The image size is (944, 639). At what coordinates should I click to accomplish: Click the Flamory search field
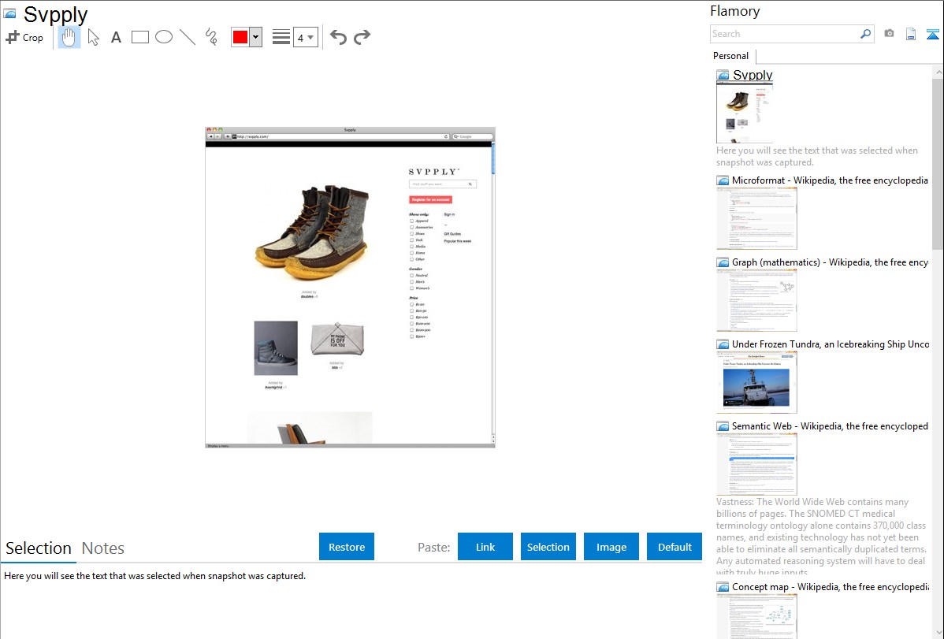pos(785,34)
